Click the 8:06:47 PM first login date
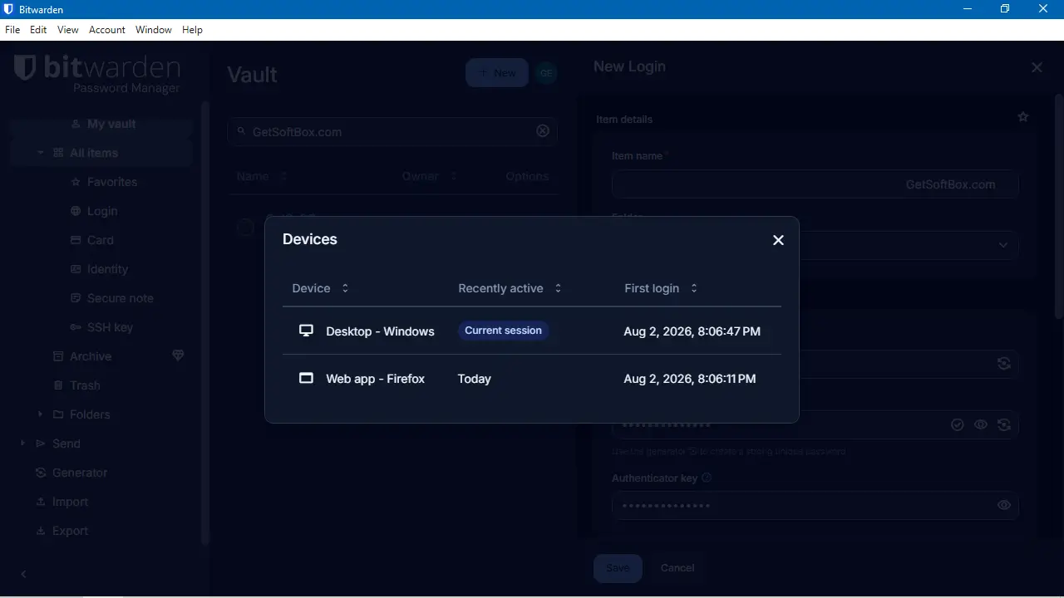This screenshot has height=598, width=1064. coord(692,331)
